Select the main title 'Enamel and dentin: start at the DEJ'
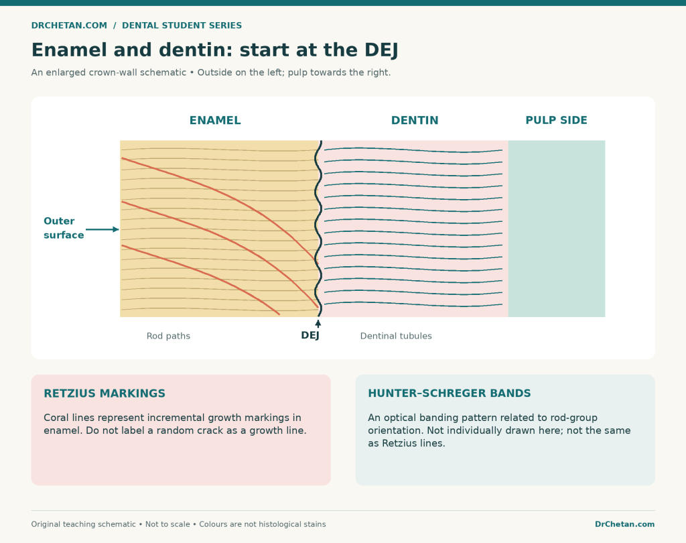Image resolution: width=686 pixels, height=543 pixels. [215, 50]
